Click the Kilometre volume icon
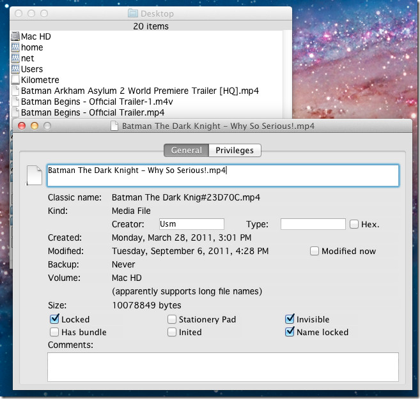Viewport: 420px width, 399px height. tap(15, 80)
